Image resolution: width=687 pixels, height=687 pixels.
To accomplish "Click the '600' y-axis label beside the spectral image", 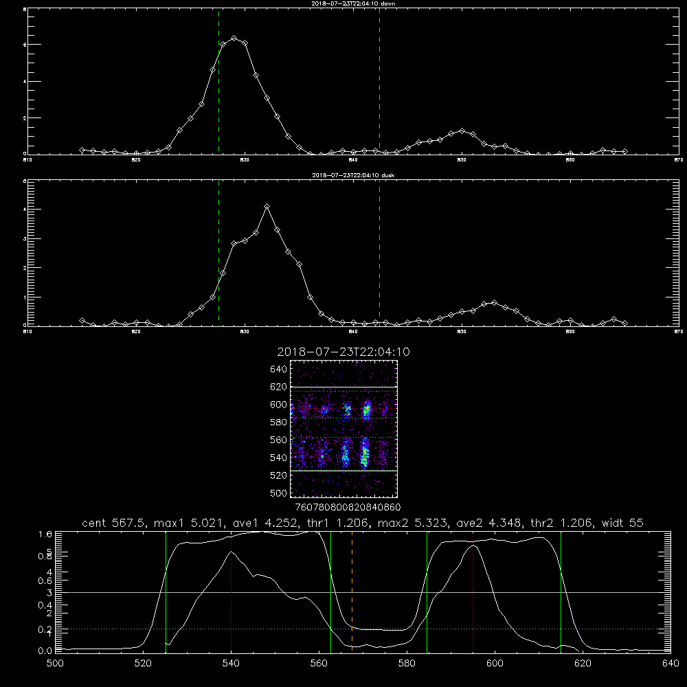I will (278, 405).
